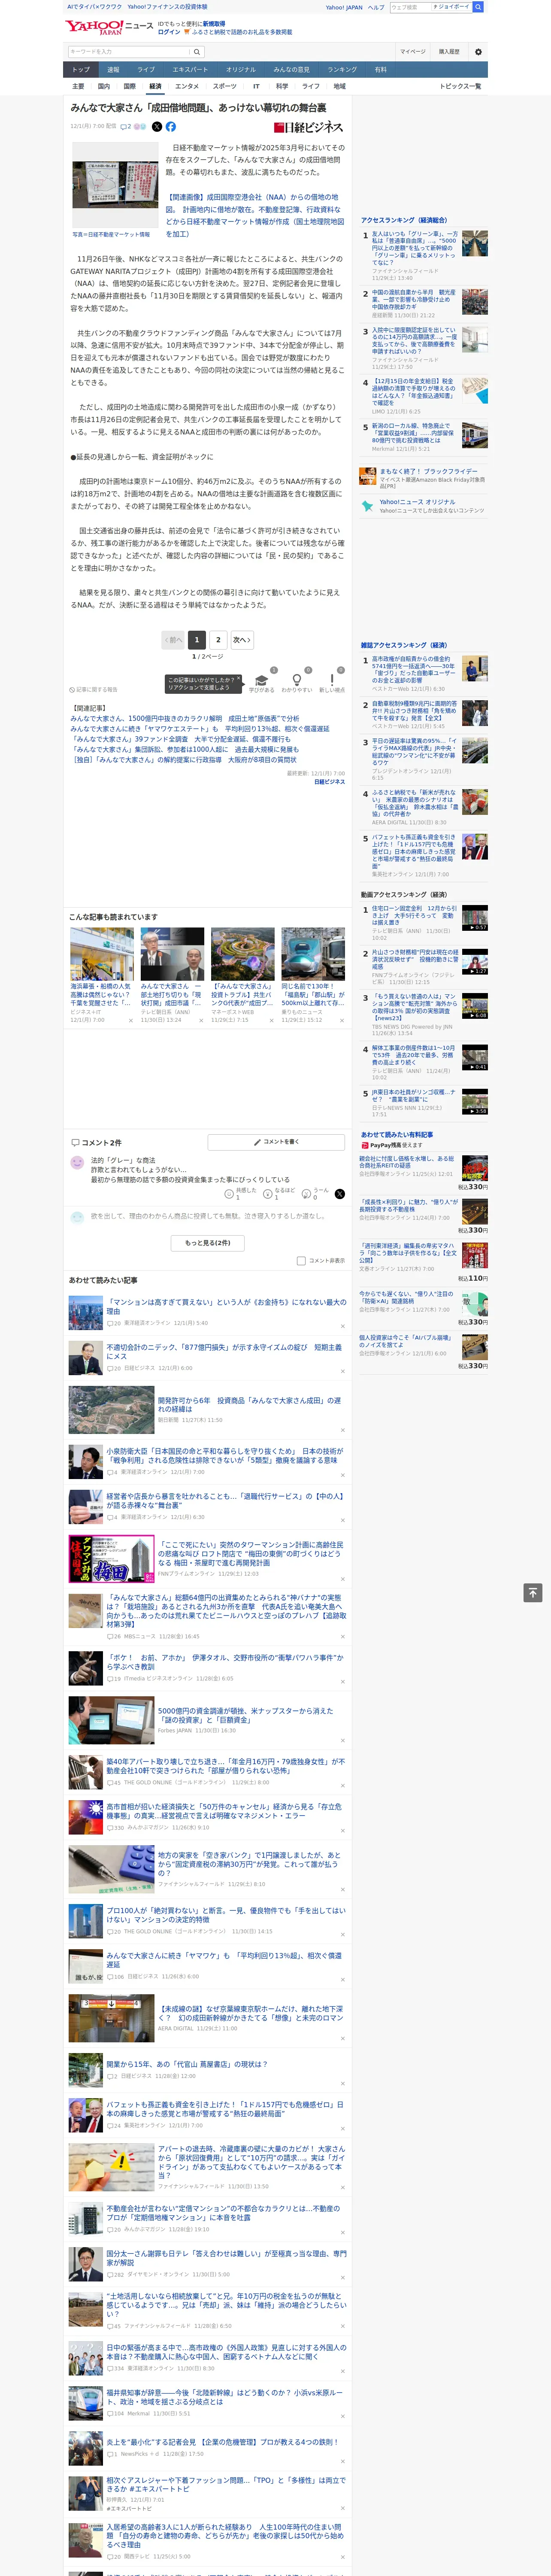Viewport: 551px width, 2576px height.
Task: Click the comment count icon beside article date
Action: click(125, 127)
